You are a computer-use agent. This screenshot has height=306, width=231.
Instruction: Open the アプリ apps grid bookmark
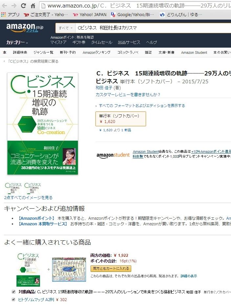[x=10, y=15]
